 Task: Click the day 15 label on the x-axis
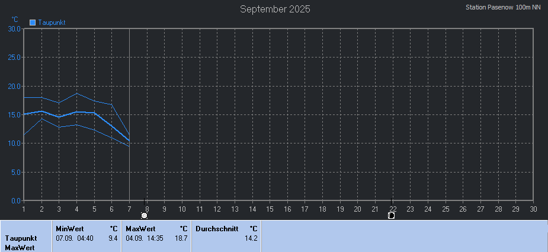tap(270, 209)
